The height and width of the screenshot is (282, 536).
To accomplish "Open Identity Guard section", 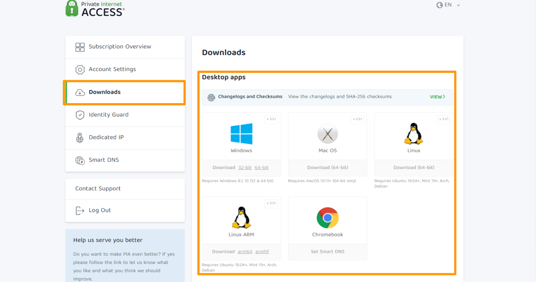I will point(125,115).
